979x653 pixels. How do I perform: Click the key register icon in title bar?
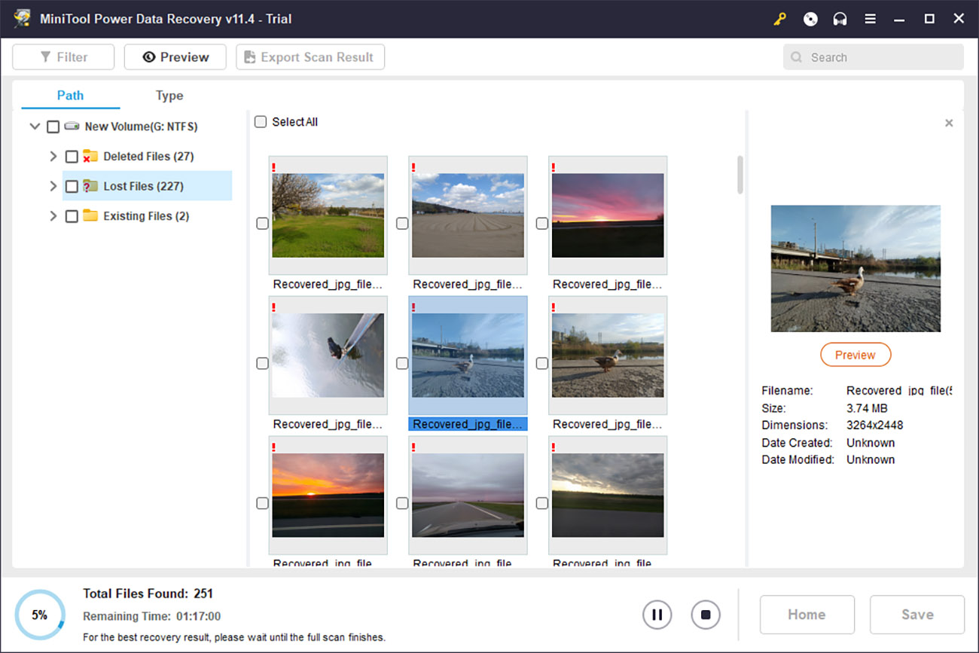pos(779,19)
